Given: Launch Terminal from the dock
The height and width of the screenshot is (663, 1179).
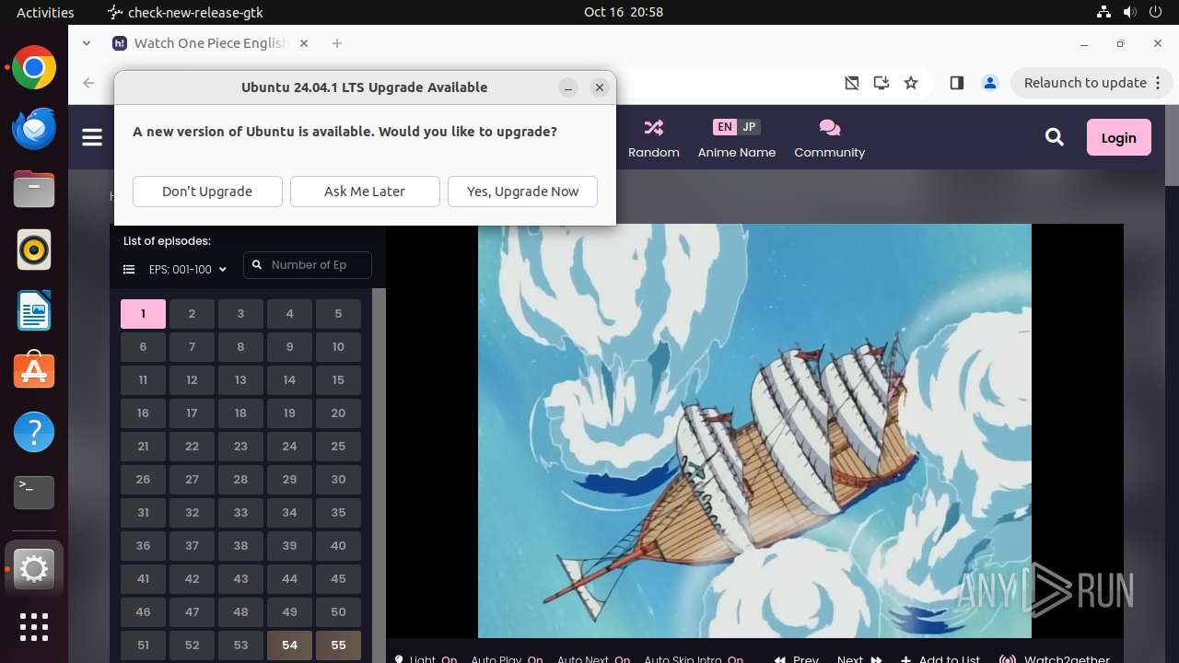Looking at the screenshot, I should click(34, 492).
